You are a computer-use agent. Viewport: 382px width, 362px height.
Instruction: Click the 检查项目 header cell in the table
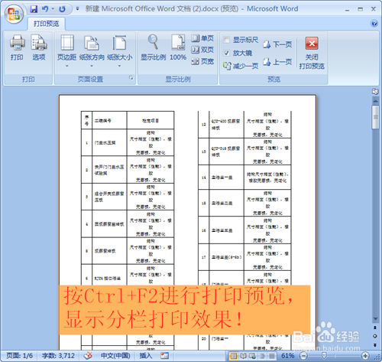151,120
